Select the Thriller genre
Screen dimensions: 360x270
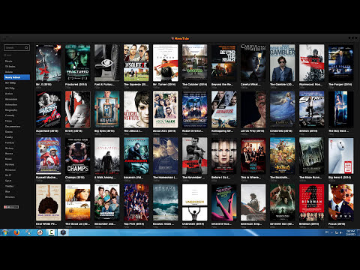tap(10, 186)
